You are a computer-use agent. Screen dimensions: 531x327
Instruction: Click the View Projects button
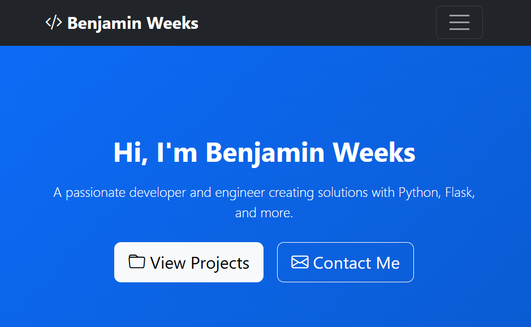(x=188, y=262)
